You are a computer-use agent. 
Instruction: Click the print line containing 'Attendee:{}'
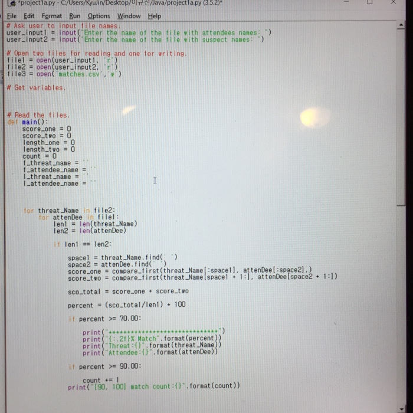(150, 352)
